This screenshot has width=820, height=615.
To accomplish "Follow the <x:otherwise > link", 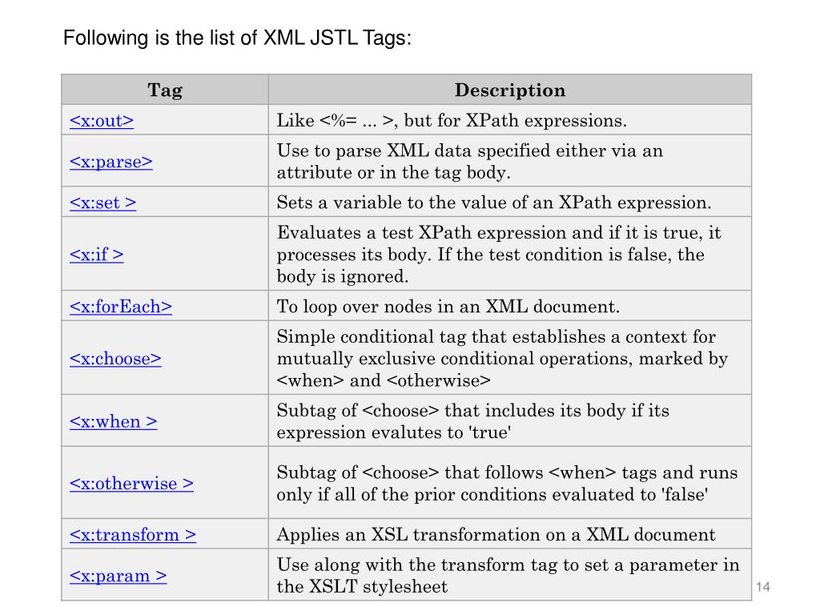I will tap(132, 484).
